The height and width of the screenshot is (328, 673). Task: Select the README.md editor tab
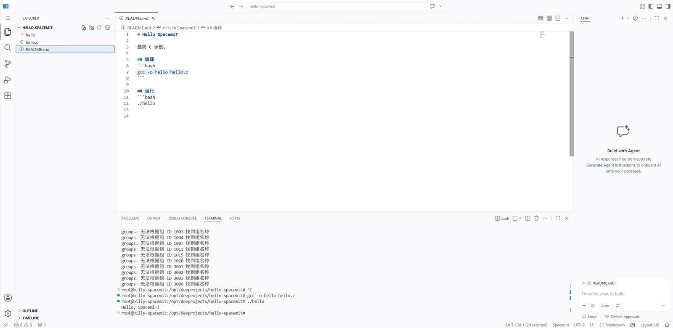pyautogui.click(x=137, y=18)
